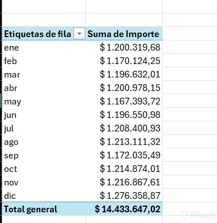The height and width of the screenshot is (223, 217).
Task: Select the sep row label cell
Action: tap(44, 155)
